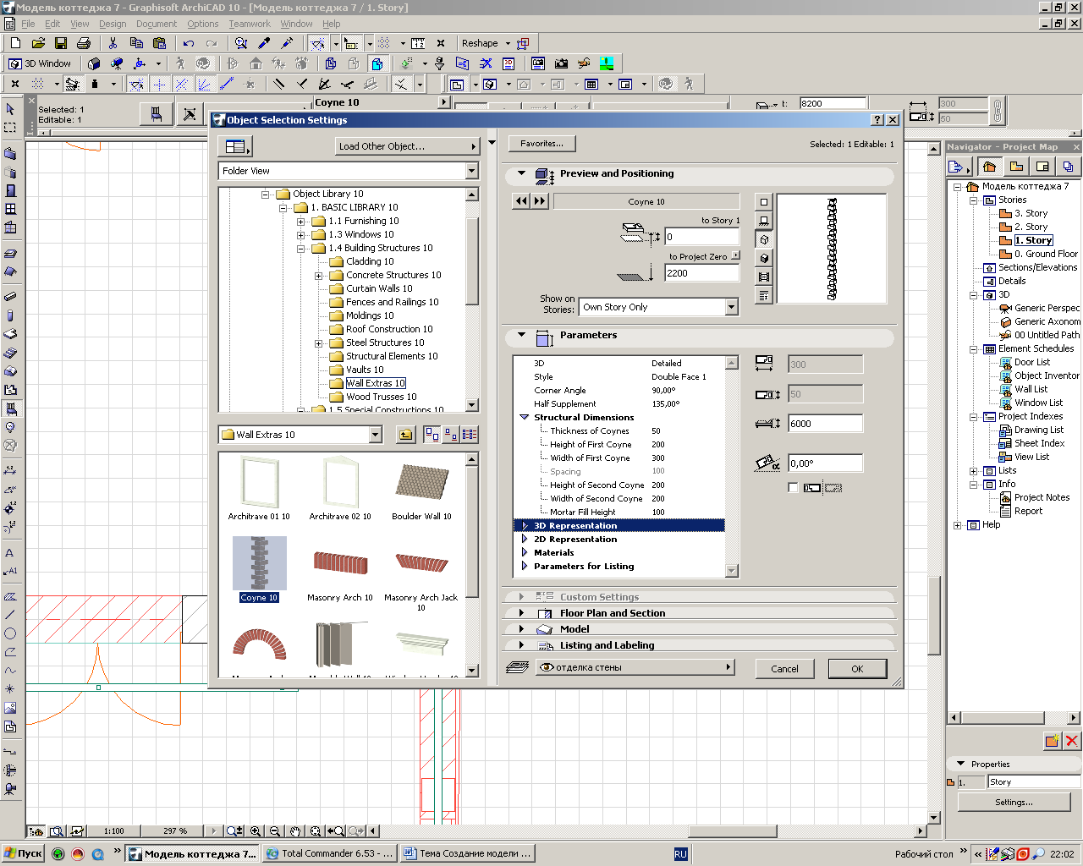Image resolution: width=1083 pixels, height=866 pixels.
Task: Switch library view to large icons
Action: (x=432, y=435)
